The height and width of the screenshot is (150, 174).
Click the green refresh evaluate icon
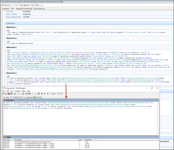click(x=39, y=94)
